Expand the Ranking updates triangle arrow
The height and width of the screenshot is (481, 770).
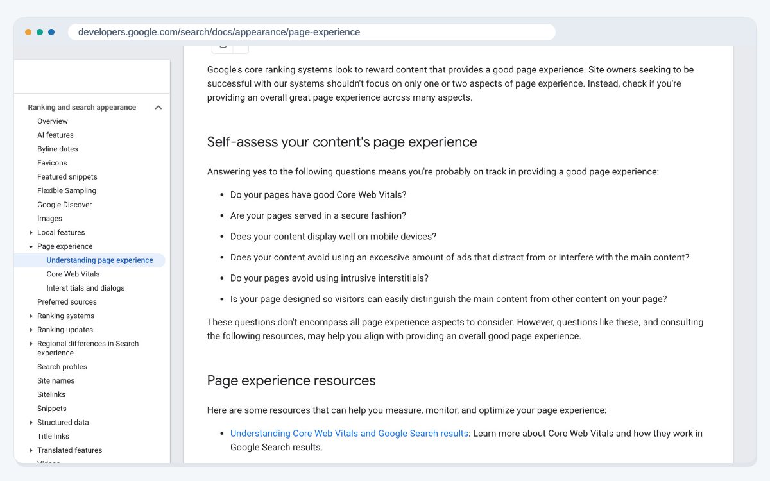[31, 330]
